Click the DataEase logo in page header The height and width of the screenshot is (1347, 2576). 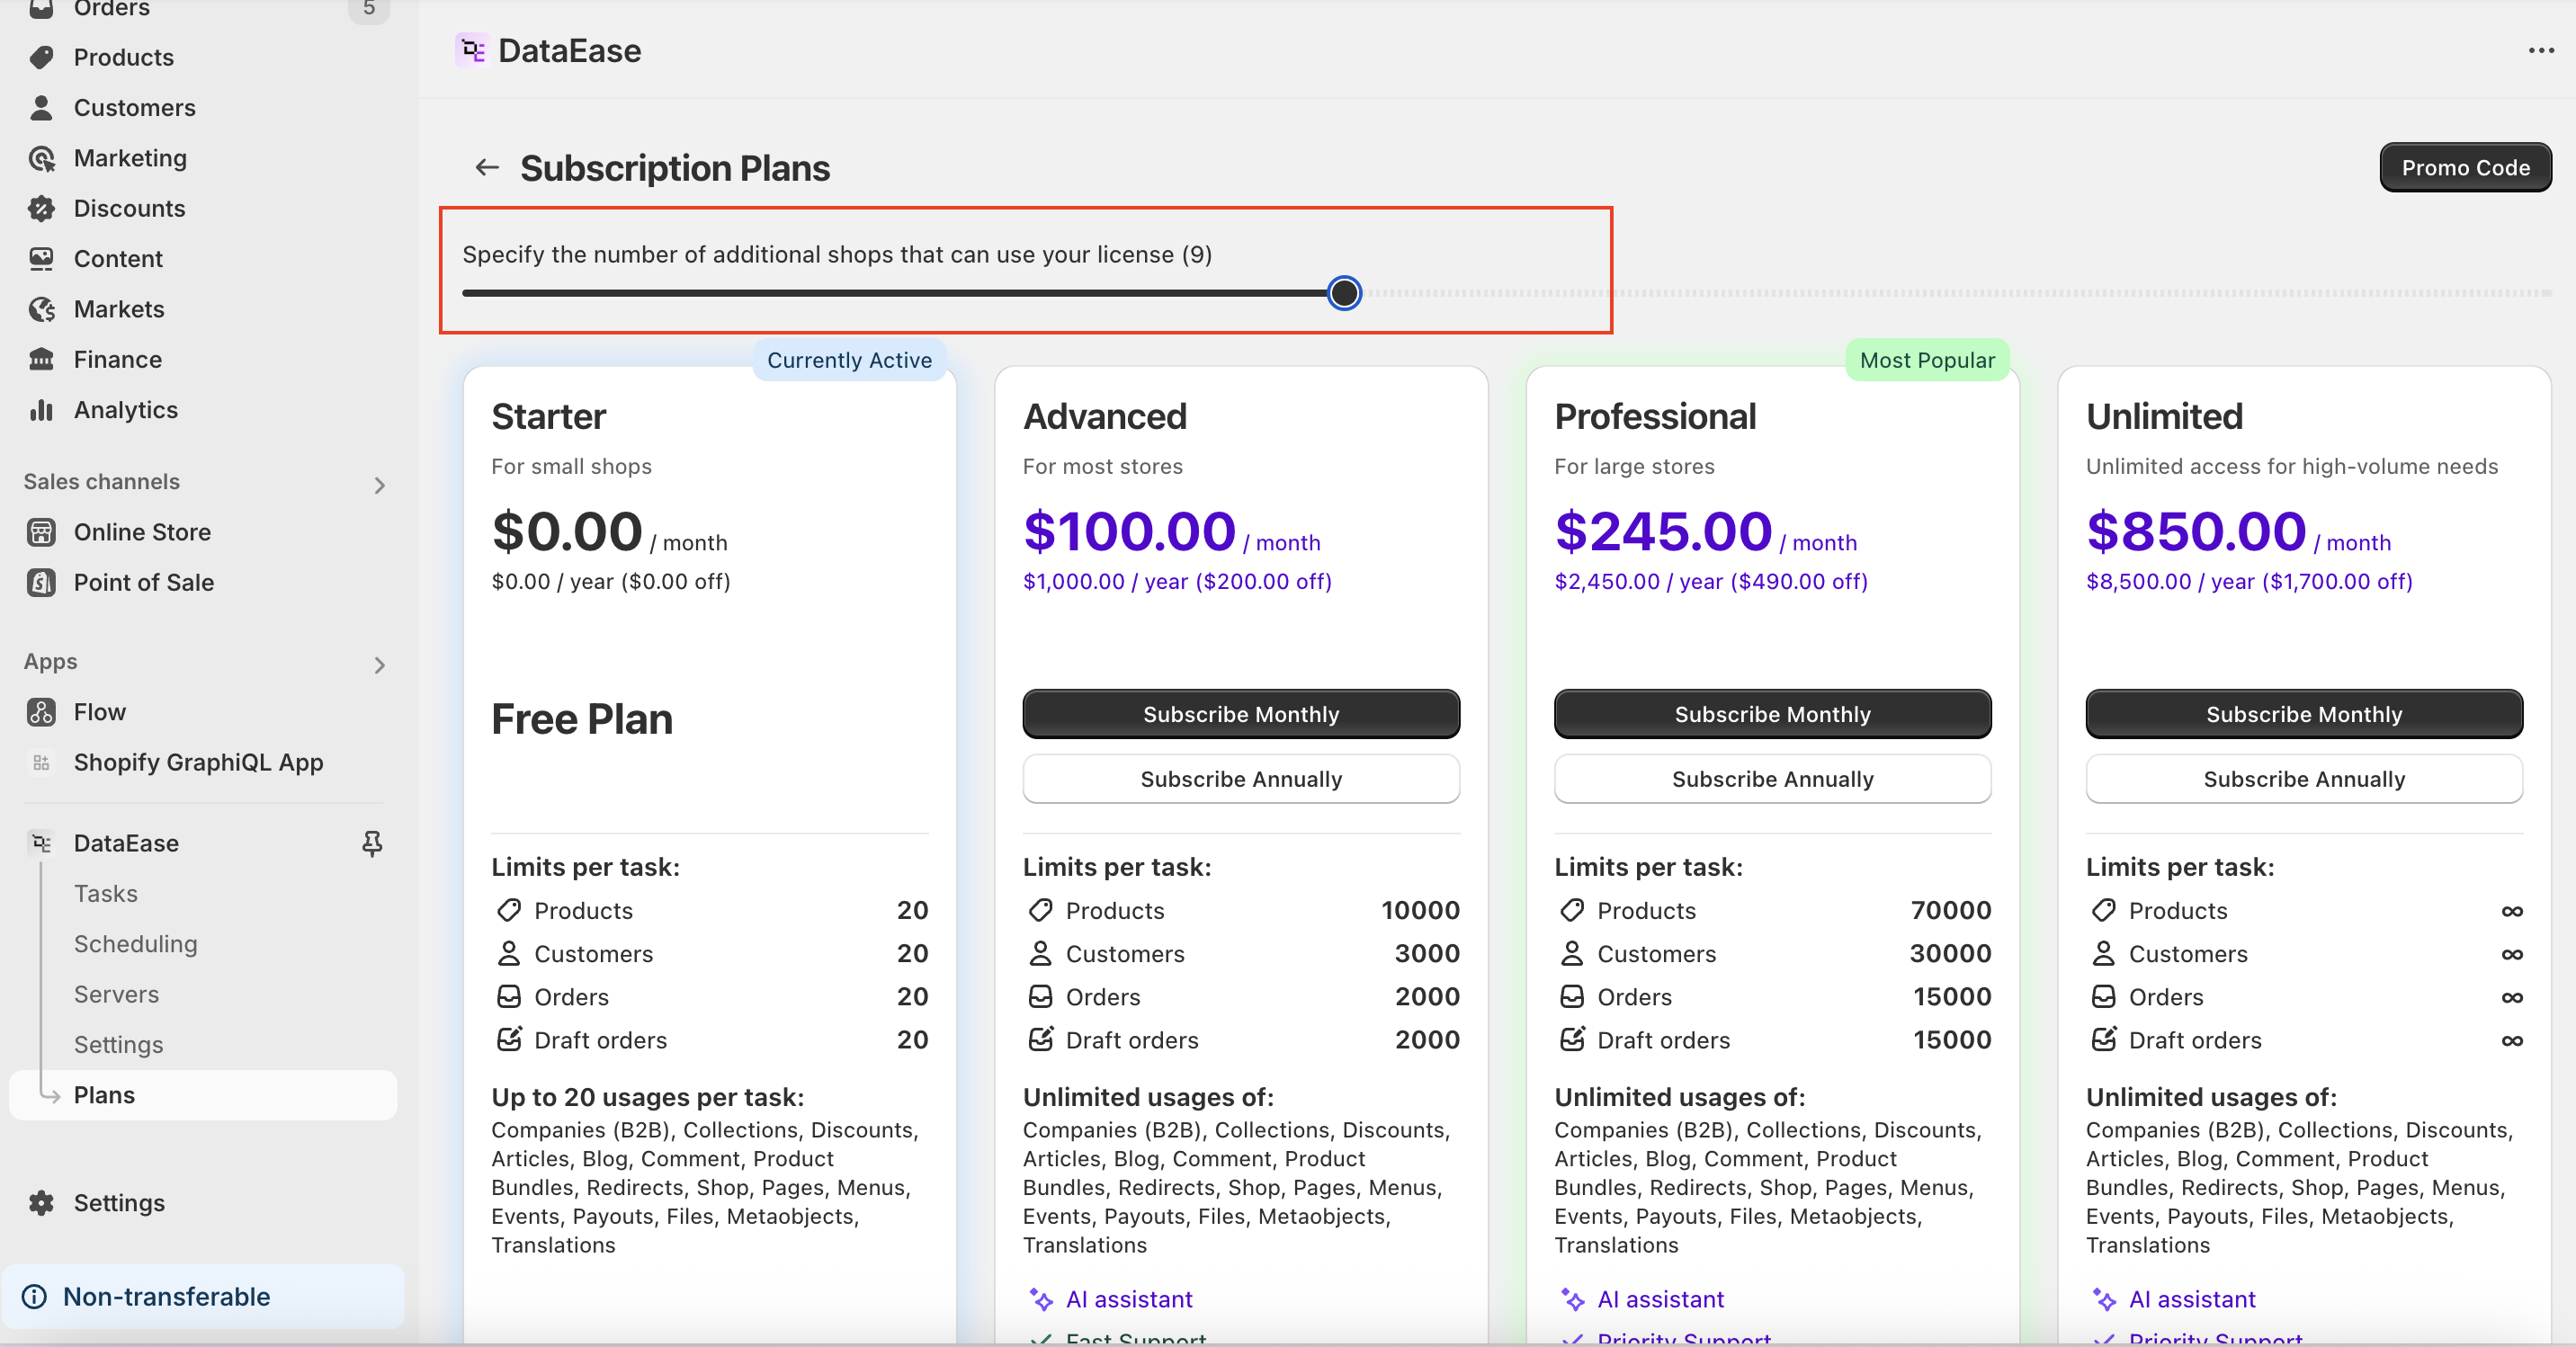click(472, 50)
